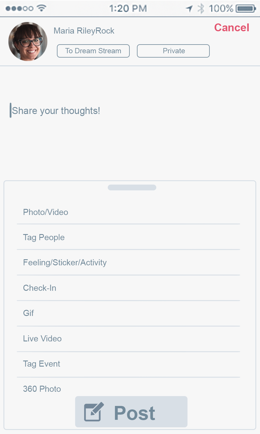Choose Tag People from the list
Image resolution: width=260 pixels, height=434 pixels.
point(44,237)
